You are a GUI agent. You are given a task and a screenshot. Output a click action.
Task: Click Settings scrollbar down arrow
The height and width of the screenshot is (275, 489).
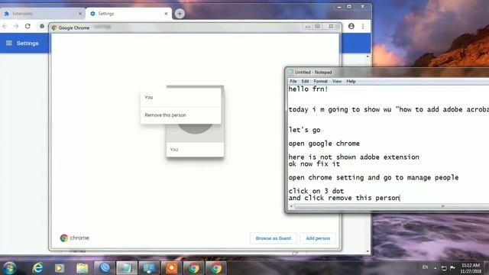tap(368, 251)
